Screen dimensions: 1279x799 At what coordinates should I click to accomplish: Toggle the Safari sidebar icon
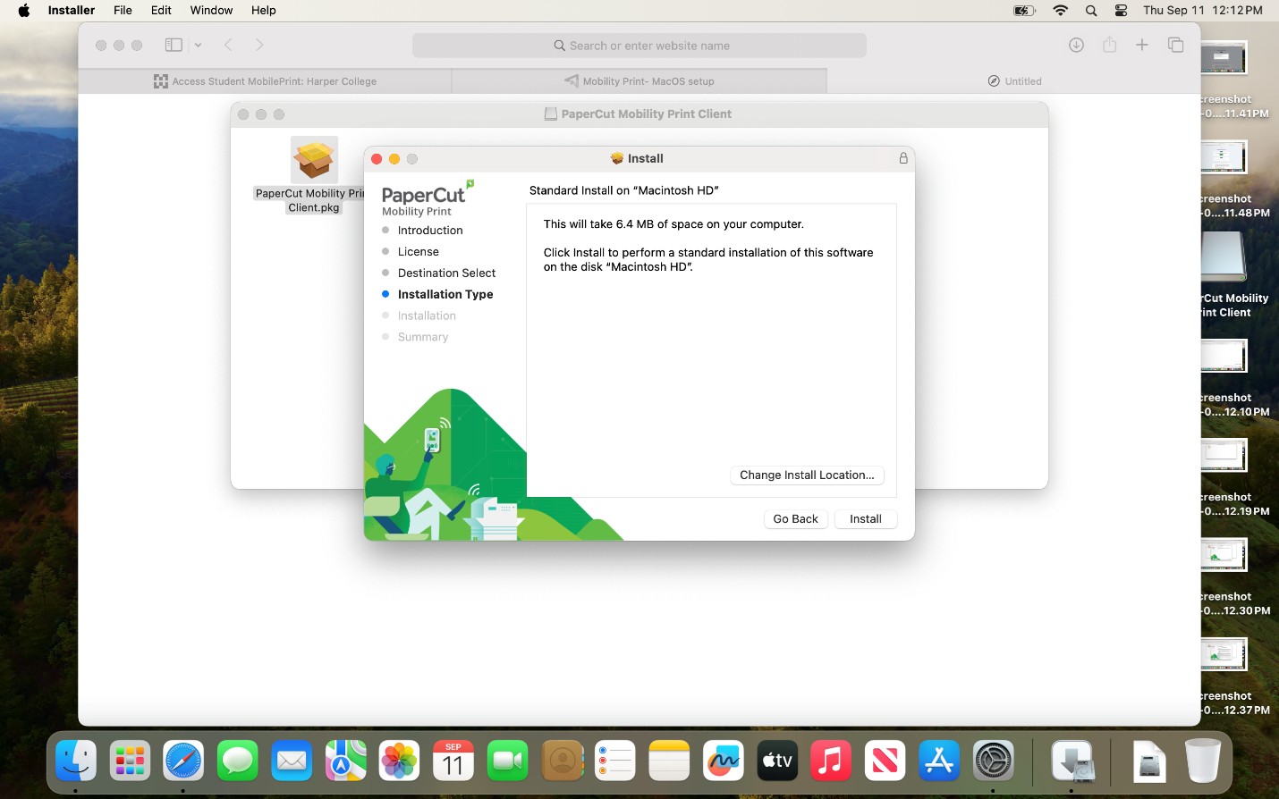tap(174, 45)
